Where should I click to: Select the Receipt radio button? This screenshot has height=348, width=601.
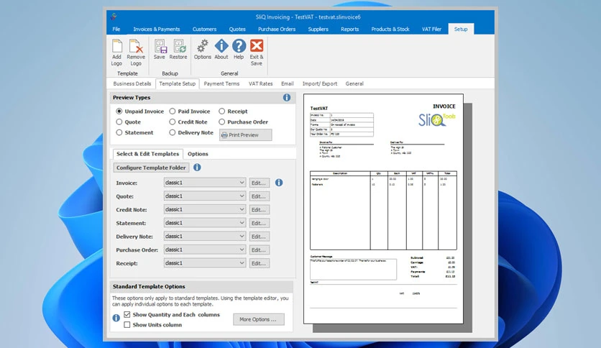coord(222,111)
